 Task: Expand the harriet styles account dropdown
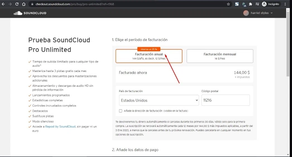tap(272, 13)
